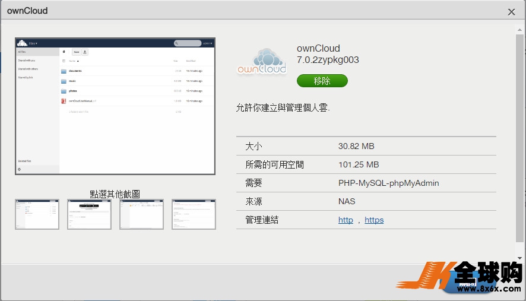Select the fourth small screenshot thumbnail
Viewport: 526px width, 301px height.
click(x=194, y=214)
